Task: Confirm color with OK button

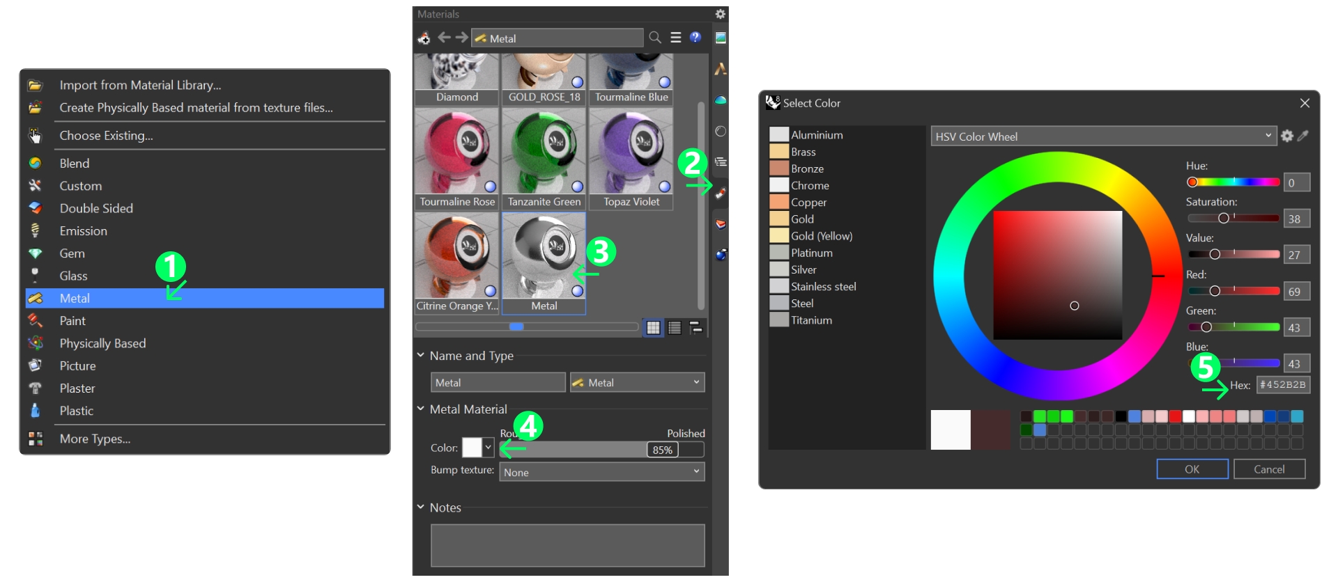Action: tap(1192, 469)
